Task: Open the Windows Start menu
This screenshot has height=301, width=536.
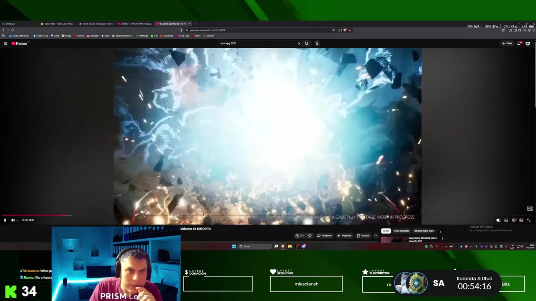Action: coord(234,246)
